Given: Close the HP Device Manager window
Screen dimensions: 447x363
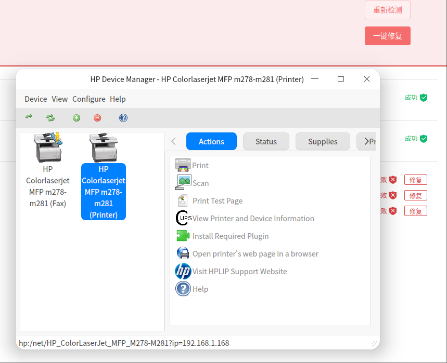Looking at the screenshot, I should point(367,79).
